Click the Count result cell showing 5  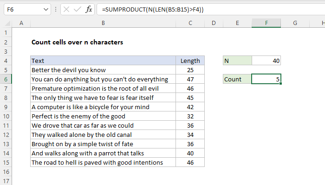(266, 79)
